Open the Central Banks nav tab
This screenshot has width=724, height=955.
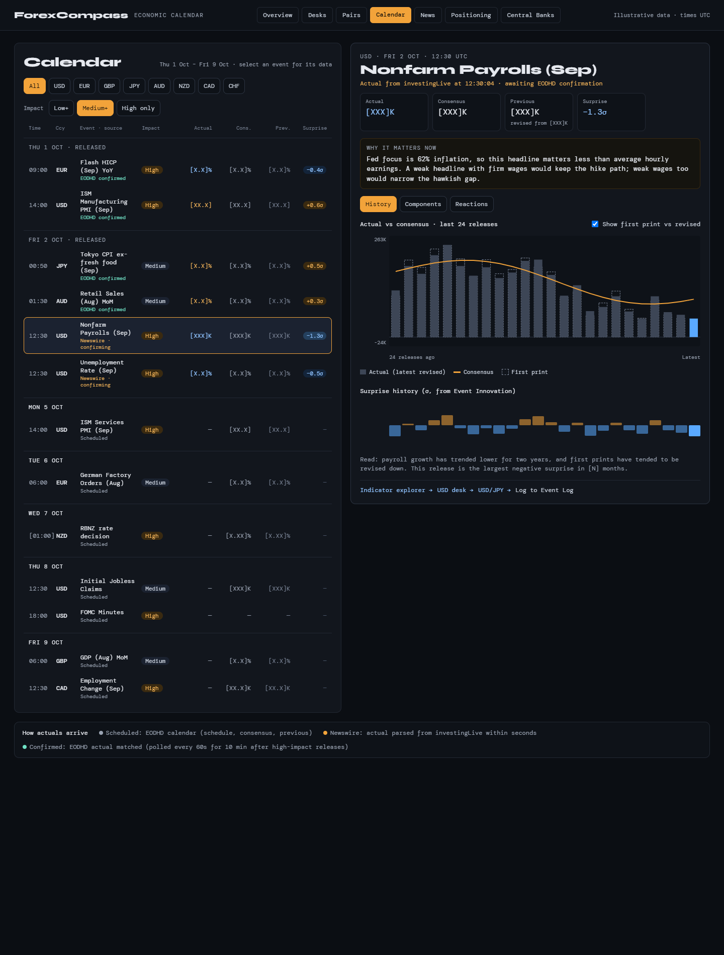(530, 15)
